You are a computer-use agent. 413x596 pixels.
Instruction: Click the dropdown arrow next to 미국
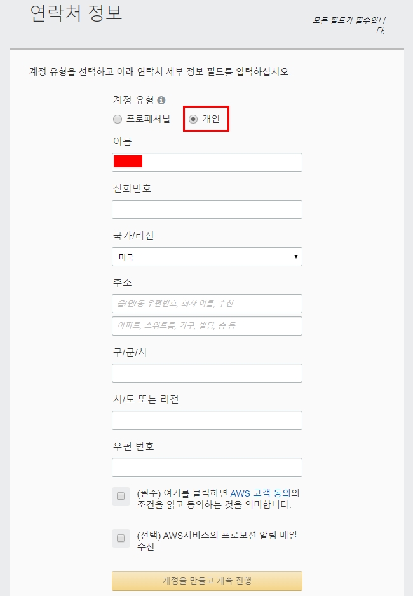pos(295,257)
